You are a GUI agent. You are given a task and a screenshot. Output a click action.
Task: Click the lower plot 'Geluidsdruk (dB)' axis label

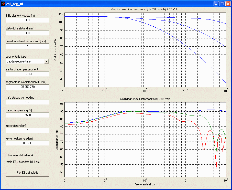(x=57, y=140)
